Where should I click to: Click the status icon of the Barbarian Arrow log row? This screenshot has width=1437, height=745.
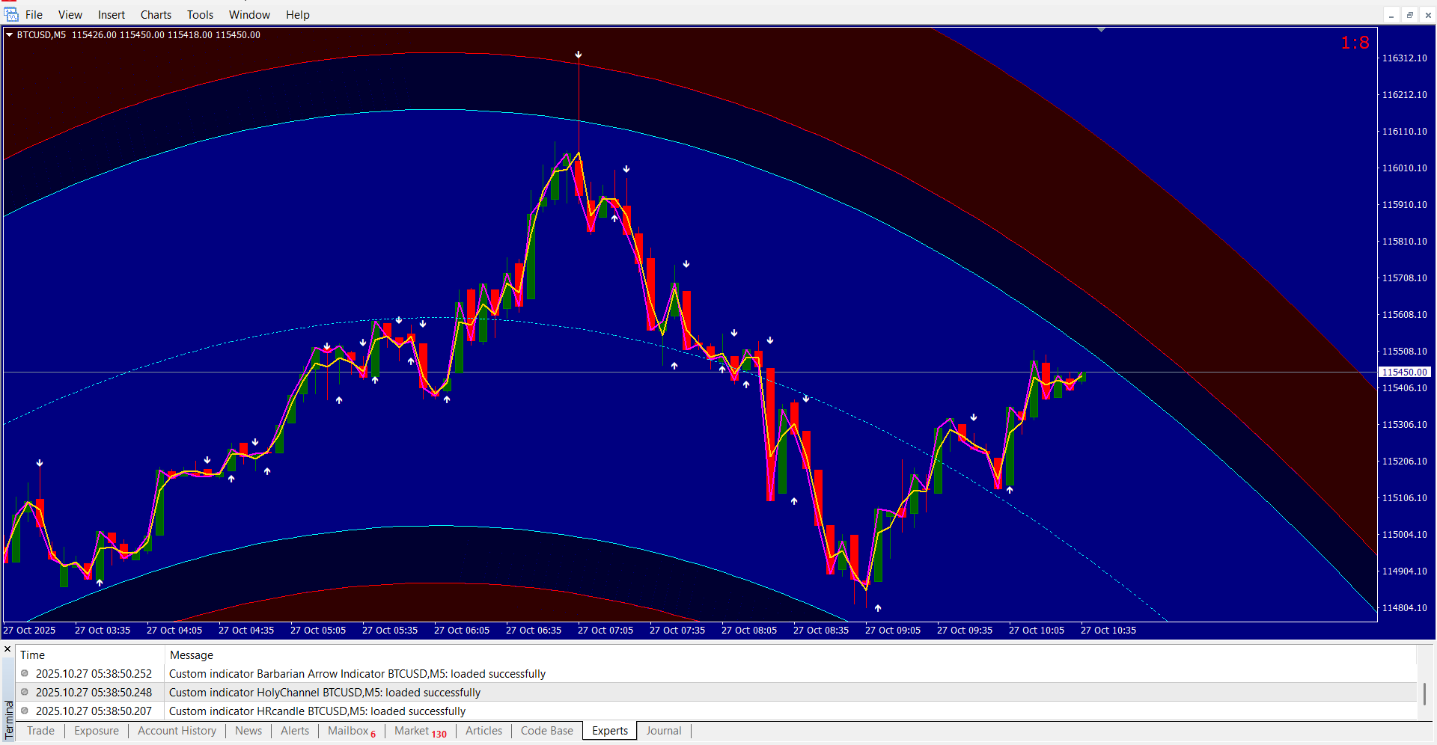25,673
